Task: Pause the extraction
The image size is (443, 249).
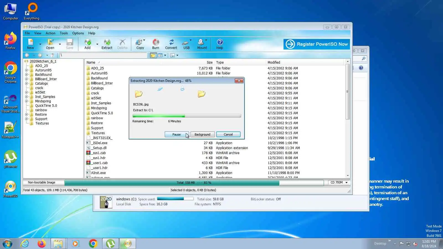Action: tap(177, 134)
